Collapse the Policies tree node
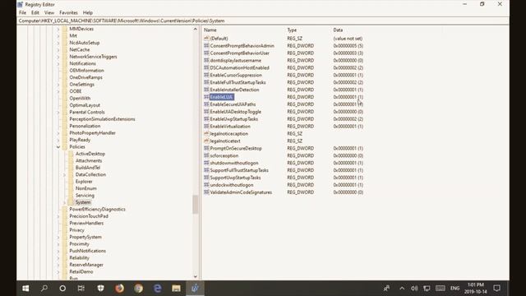The width and height of the screenshot is (526, 296). point(58,147)
